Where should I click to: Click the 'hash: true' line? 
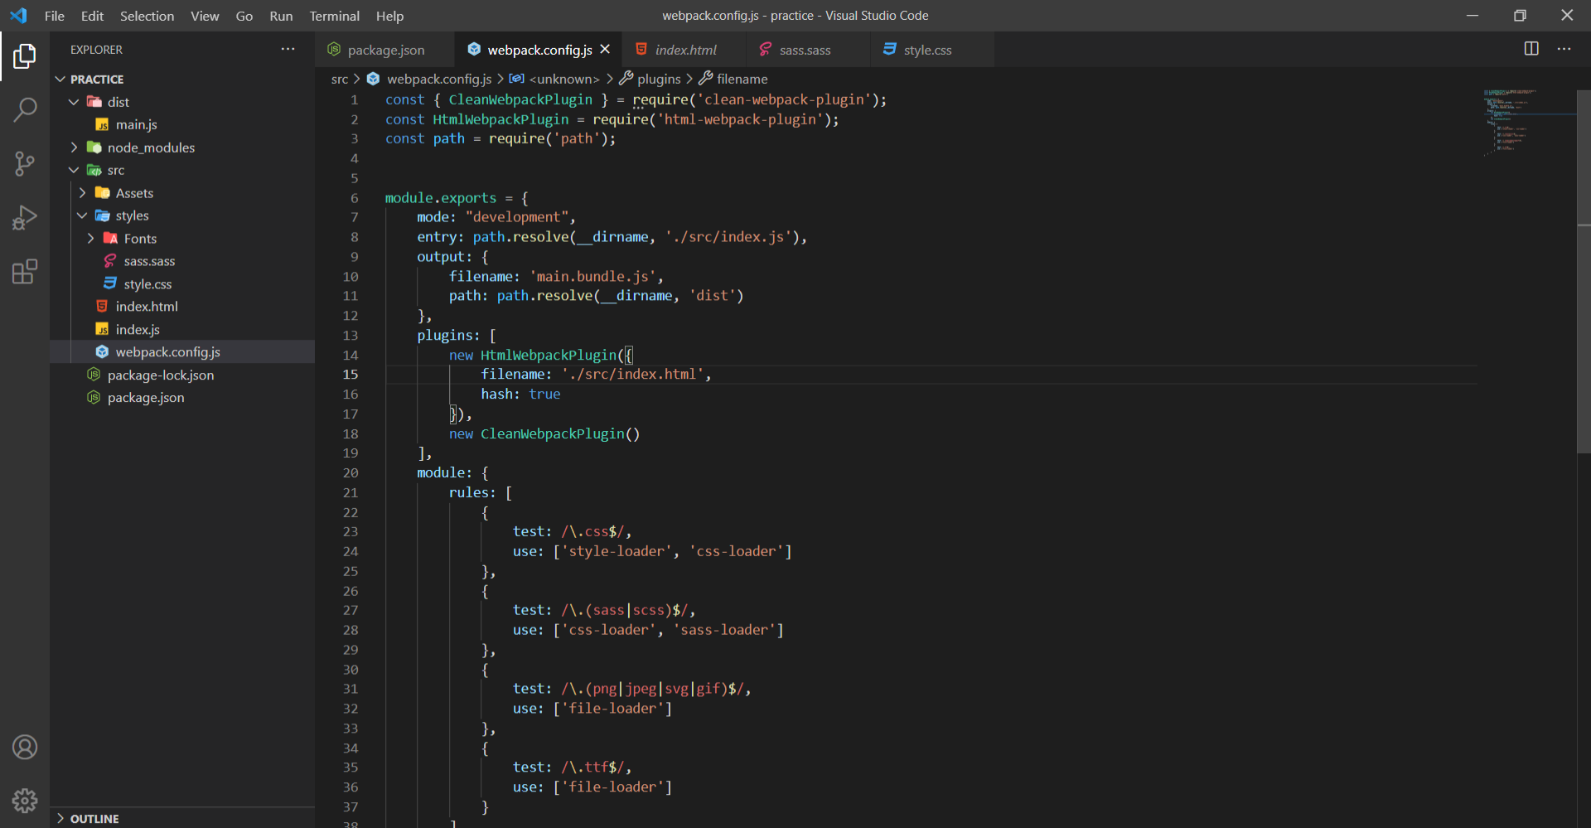[520, 395]
